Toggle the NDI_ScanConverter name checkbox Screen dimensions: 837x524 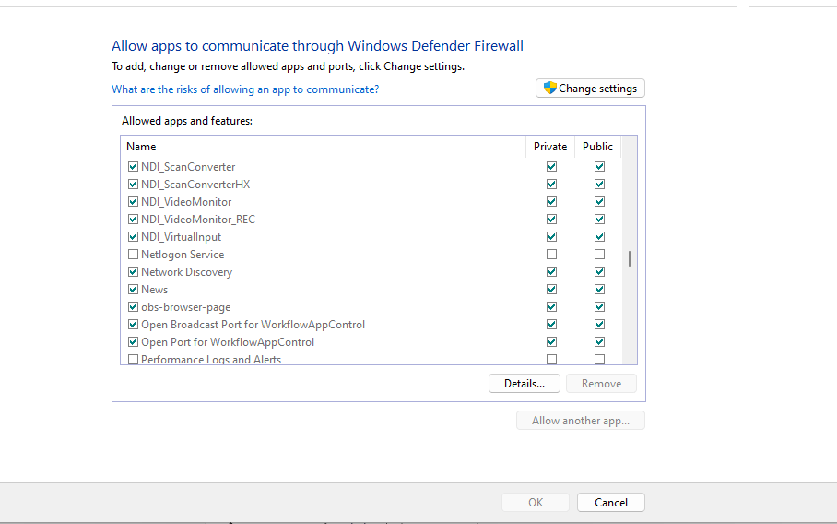pos(133,167)
